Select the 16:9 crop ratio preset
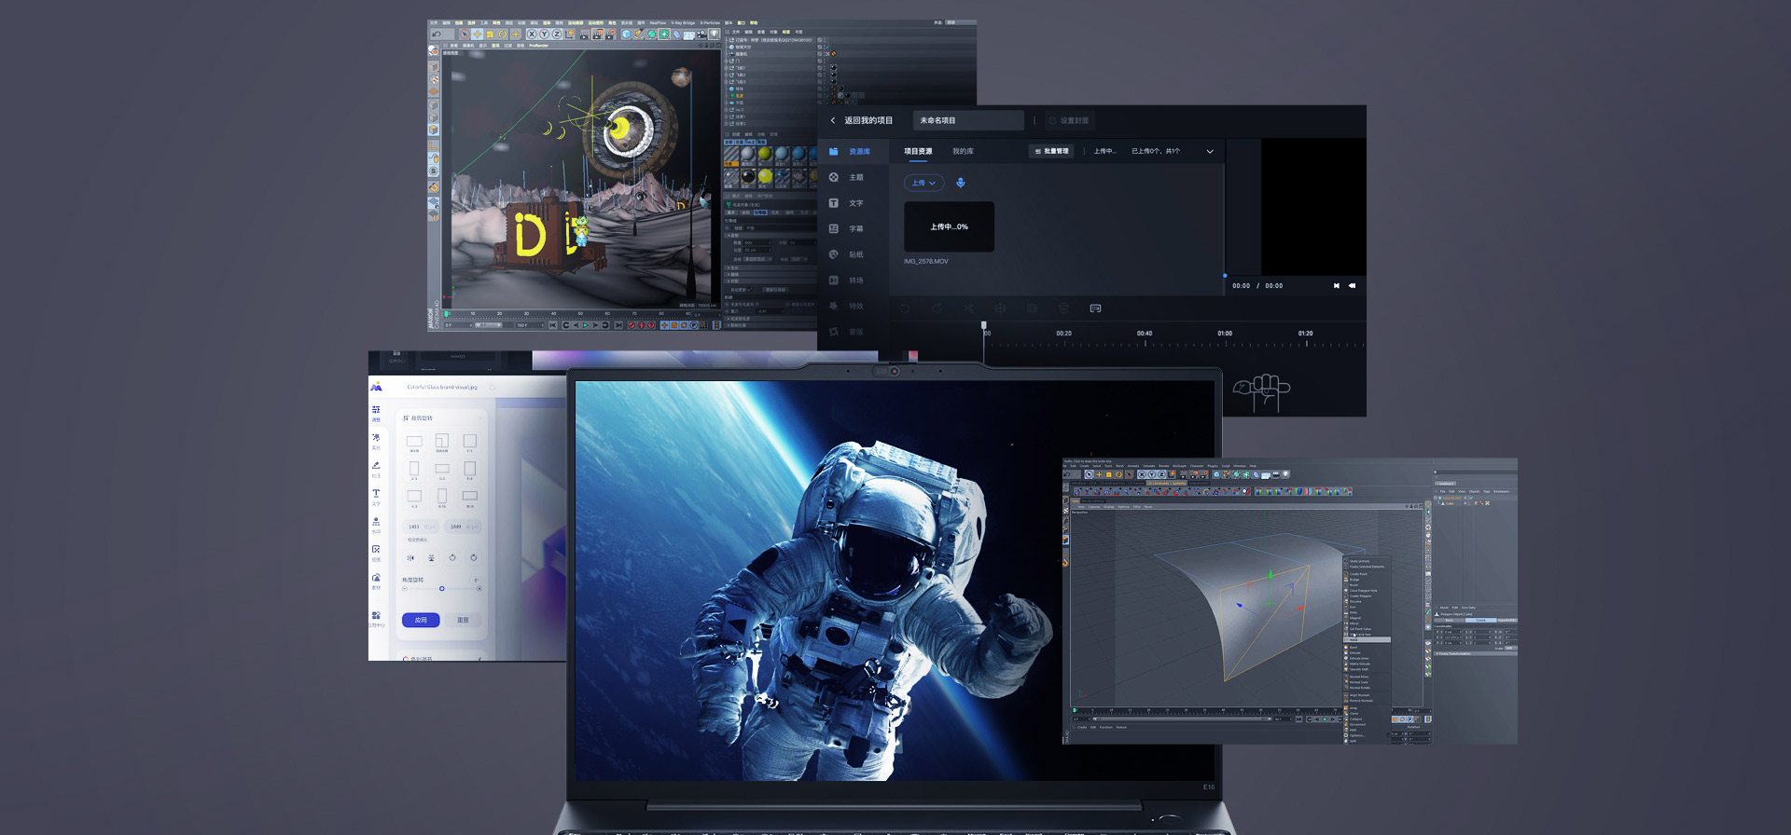Screen dimensions: 1791x835 (x=470, y=498)
